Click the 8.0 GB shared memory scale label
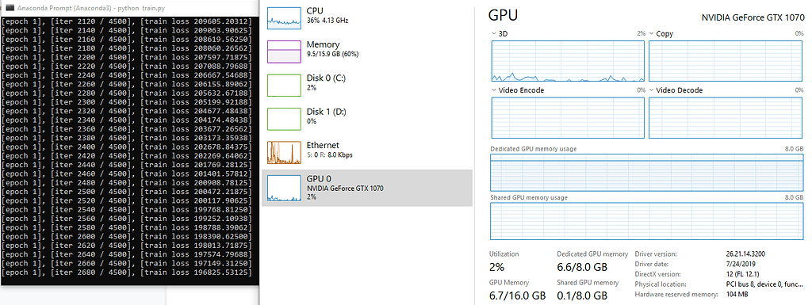Viewport: 812px width, 305px height. (795, 197)
